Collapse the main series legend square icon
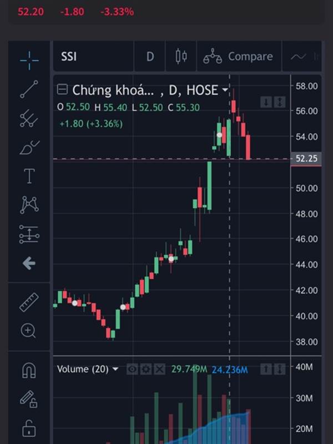Image resolution: width=333 pixels, height=444 pixels. pos(62,89)
